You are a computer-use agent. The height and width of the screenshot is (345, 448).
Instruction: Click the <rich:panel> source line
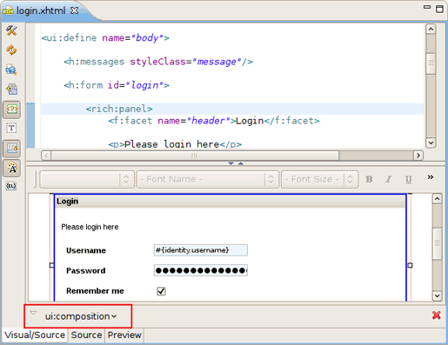coord(119,109)
